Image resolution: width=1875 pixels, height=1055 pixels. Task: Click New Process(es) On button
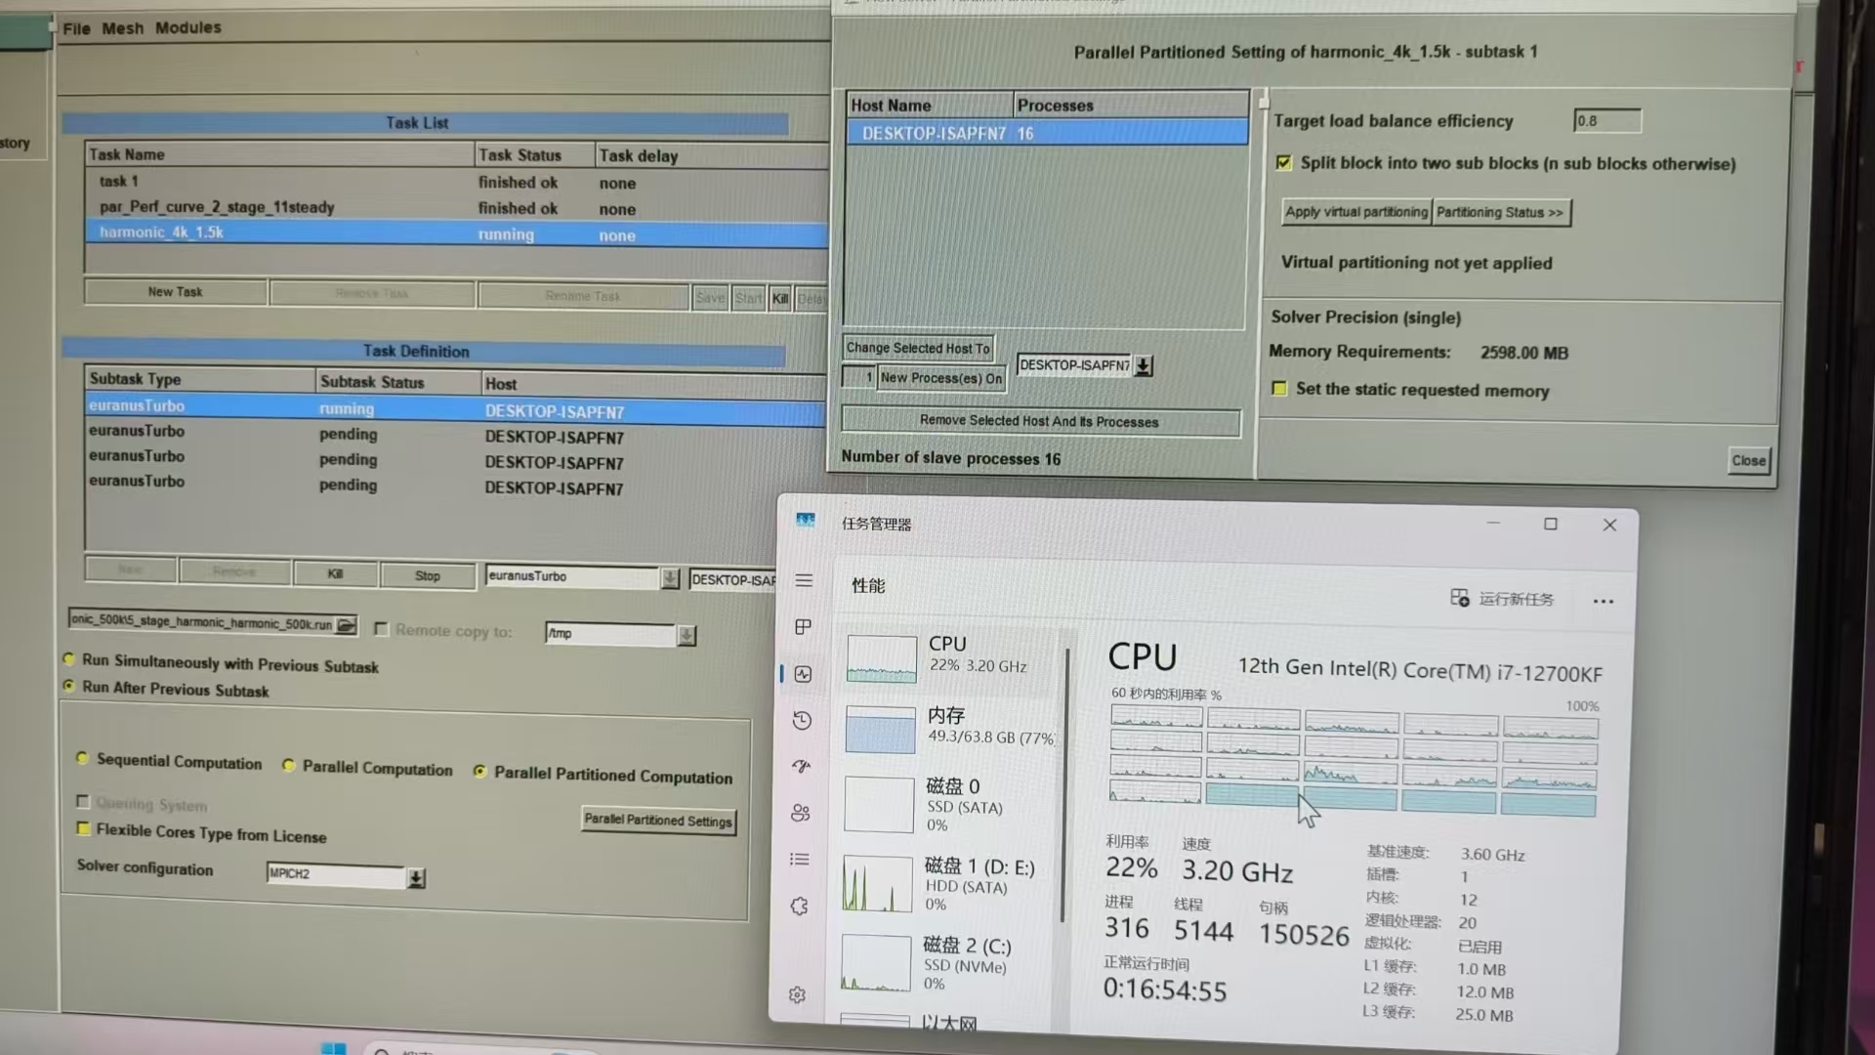tap(941, 378)
